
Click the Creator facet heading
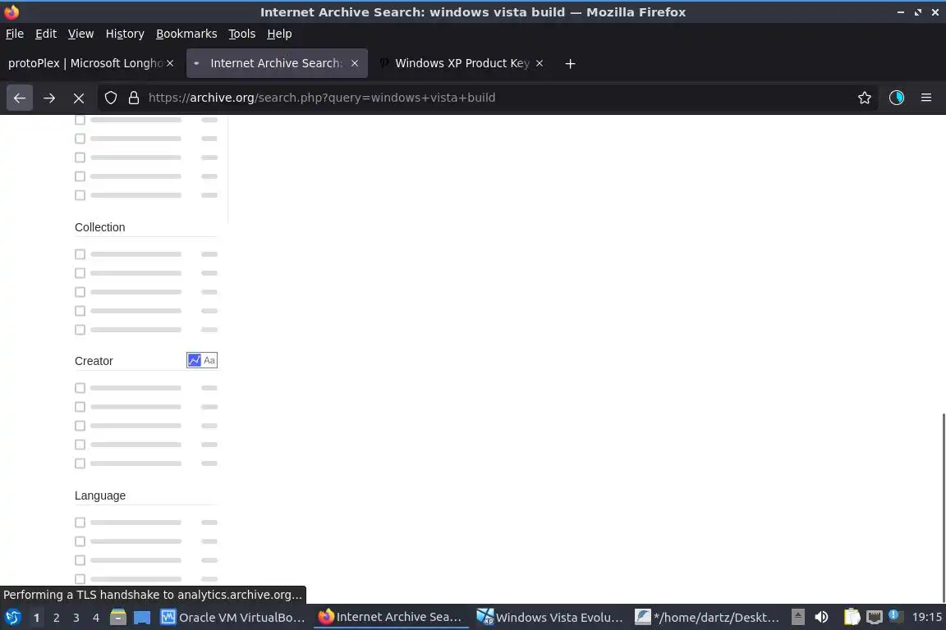tap(94, 361)
